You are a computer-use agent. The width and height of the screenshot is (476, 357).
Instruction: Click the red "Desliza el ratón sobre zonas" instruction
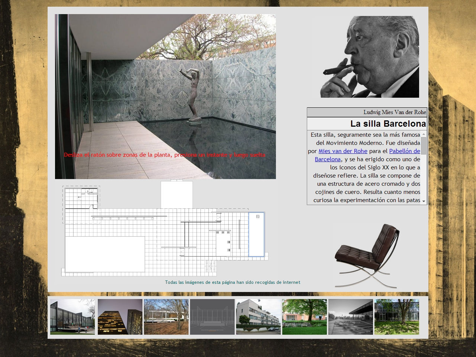164,155
